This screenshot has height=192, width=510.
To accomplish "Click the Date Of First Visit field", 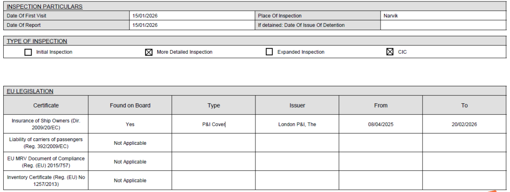I will 192,16.
